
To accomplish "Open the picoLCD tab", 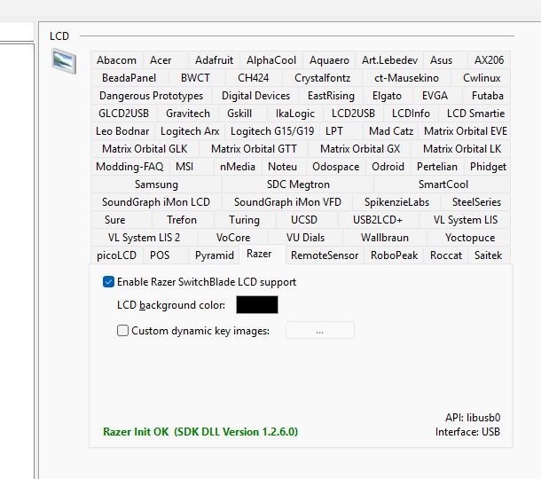I will click(116, 255).
